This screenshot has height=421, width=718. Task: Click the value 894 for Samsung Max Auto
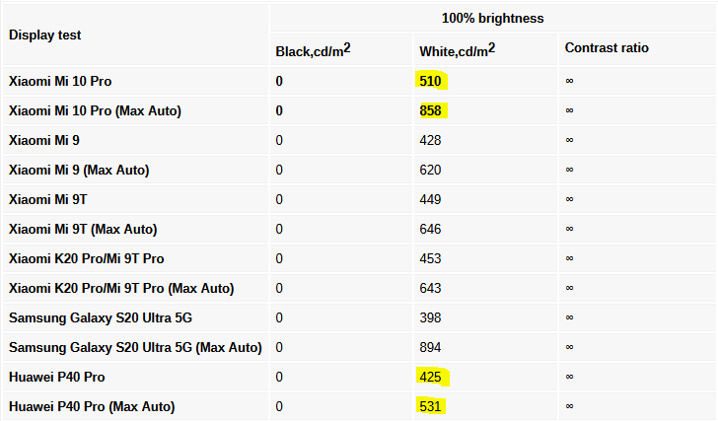(430, 347)
